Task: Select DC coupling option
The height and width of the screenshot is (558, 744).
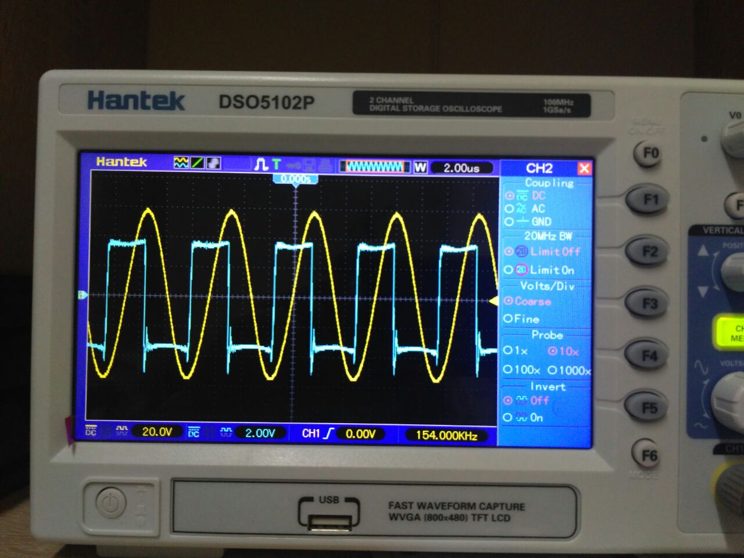Action: coord(525,196)
